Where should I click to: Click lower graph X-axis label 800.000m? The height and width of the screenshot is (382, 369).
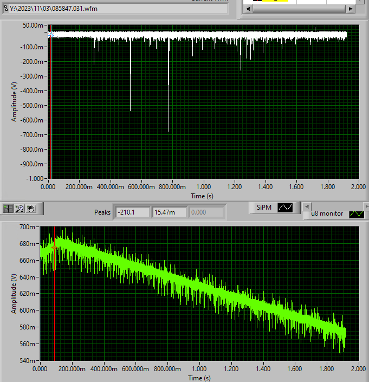(167, 369)
